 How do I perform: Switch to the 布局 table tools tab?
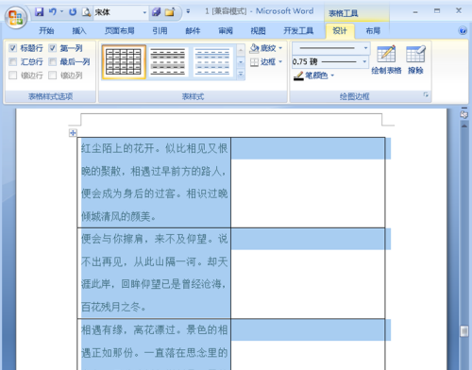(373, 31)
